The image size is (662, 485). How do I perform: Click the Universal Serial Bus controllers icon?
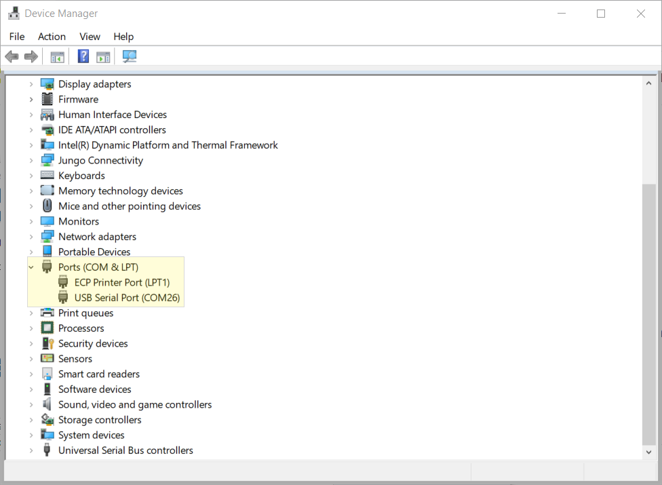click(47, 450)
